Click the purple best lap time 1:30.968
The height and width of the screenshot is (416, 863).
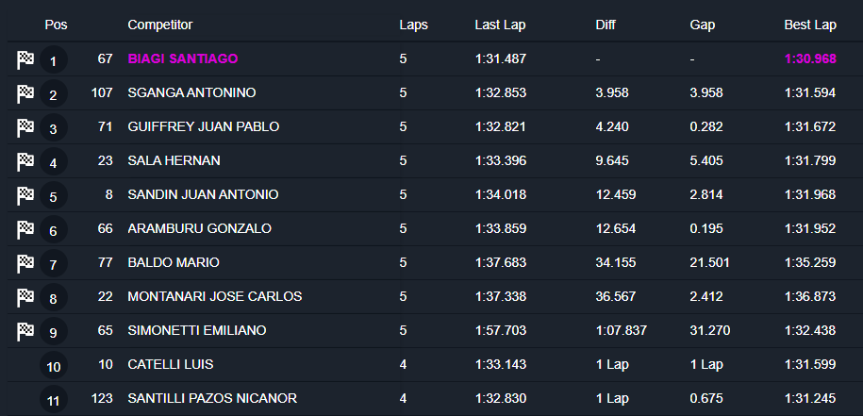click(x=810, y=58)
